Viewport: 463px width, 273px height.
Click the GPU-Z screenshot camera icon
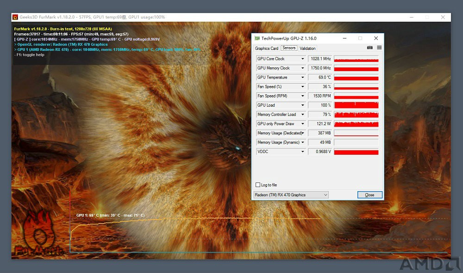(x=369, y=48)
